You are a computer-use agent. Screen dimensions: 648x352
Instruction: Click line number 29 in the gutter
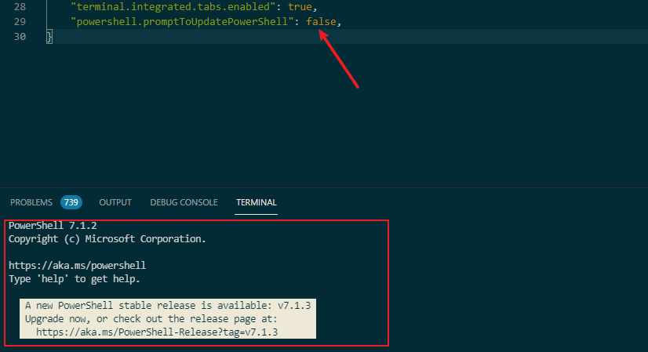20,21
